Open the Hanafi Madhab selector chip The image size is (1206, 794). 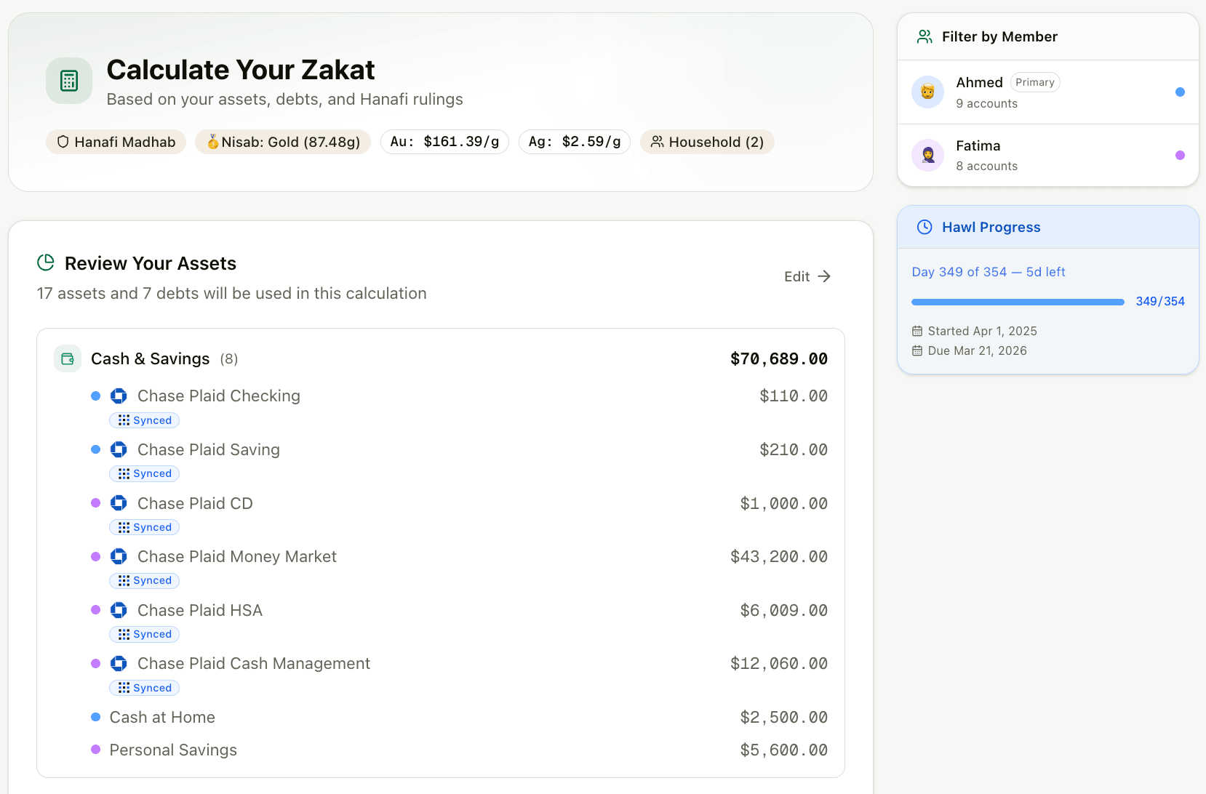pos(116,142)
